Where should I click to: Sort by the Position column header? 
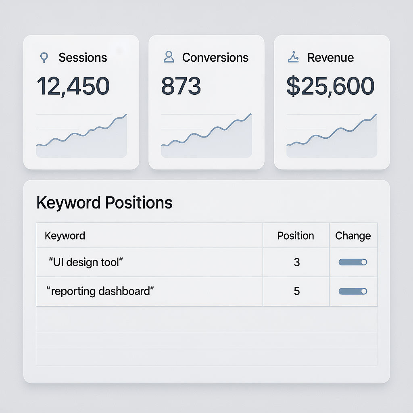tap(296, 236)
